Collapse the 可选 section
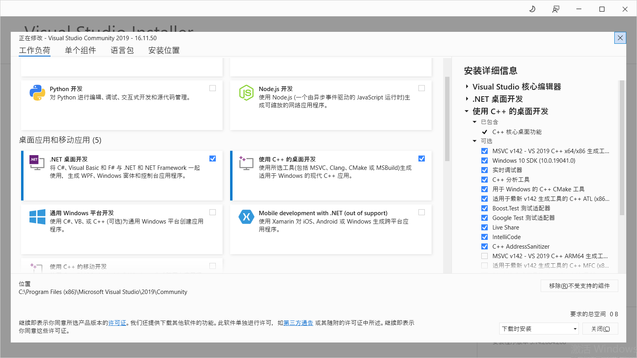 [475, 141]
